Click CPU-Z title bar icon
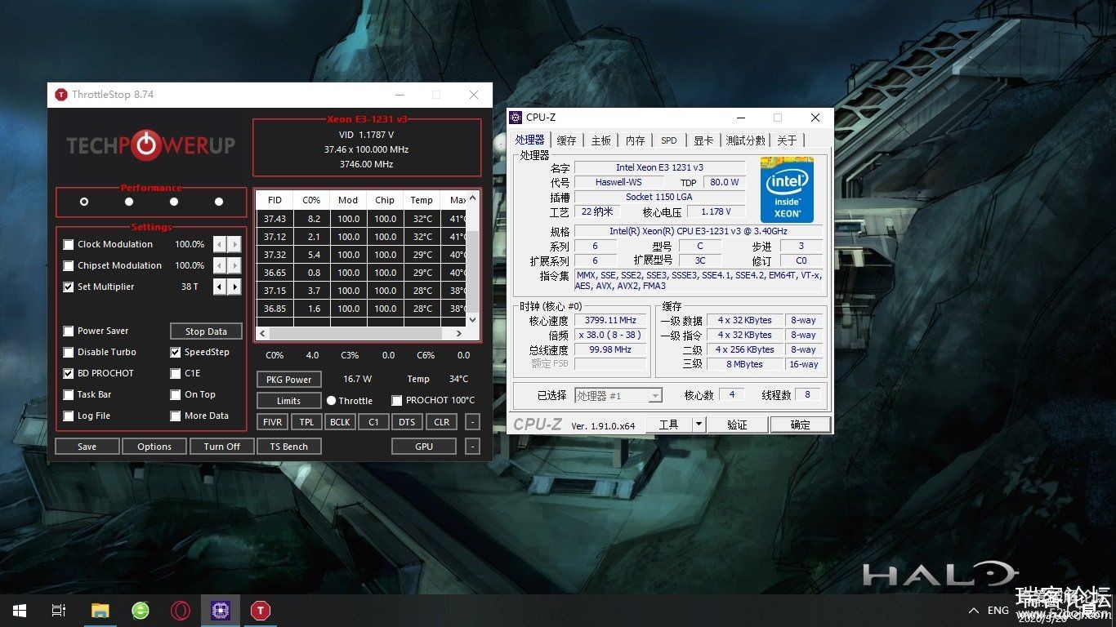Image resolution: width=1116 pixels, height=627 pixels. [x=516, y=118]
